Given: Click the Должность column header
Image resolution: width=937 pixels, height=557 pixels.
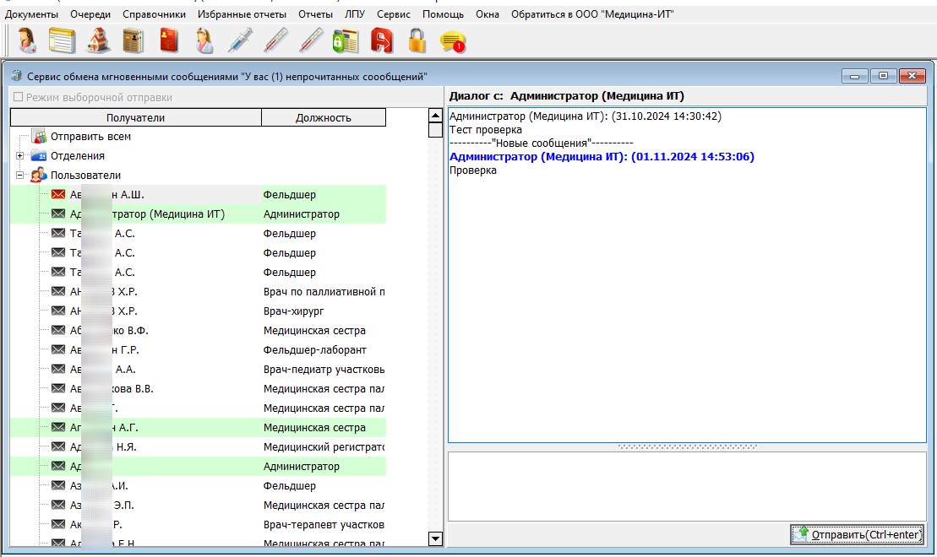Looking at the screenshot, I should pos(324,117).
